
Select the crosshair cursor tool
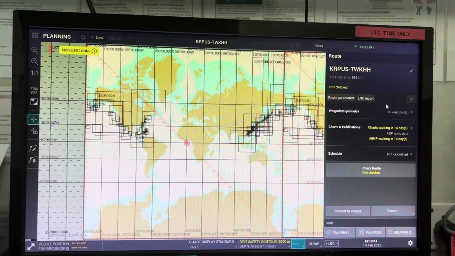[34, 119]
